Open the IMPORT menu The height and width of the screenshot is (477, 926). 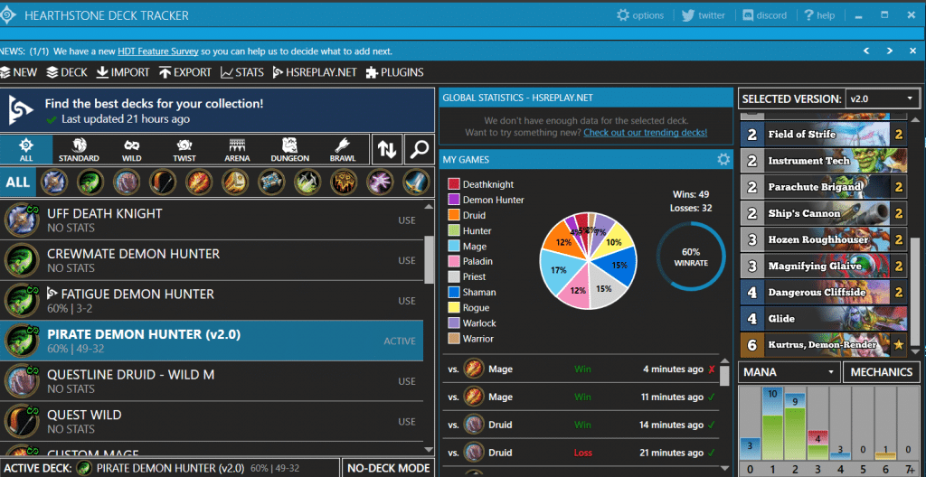click(x=123, y=72)
